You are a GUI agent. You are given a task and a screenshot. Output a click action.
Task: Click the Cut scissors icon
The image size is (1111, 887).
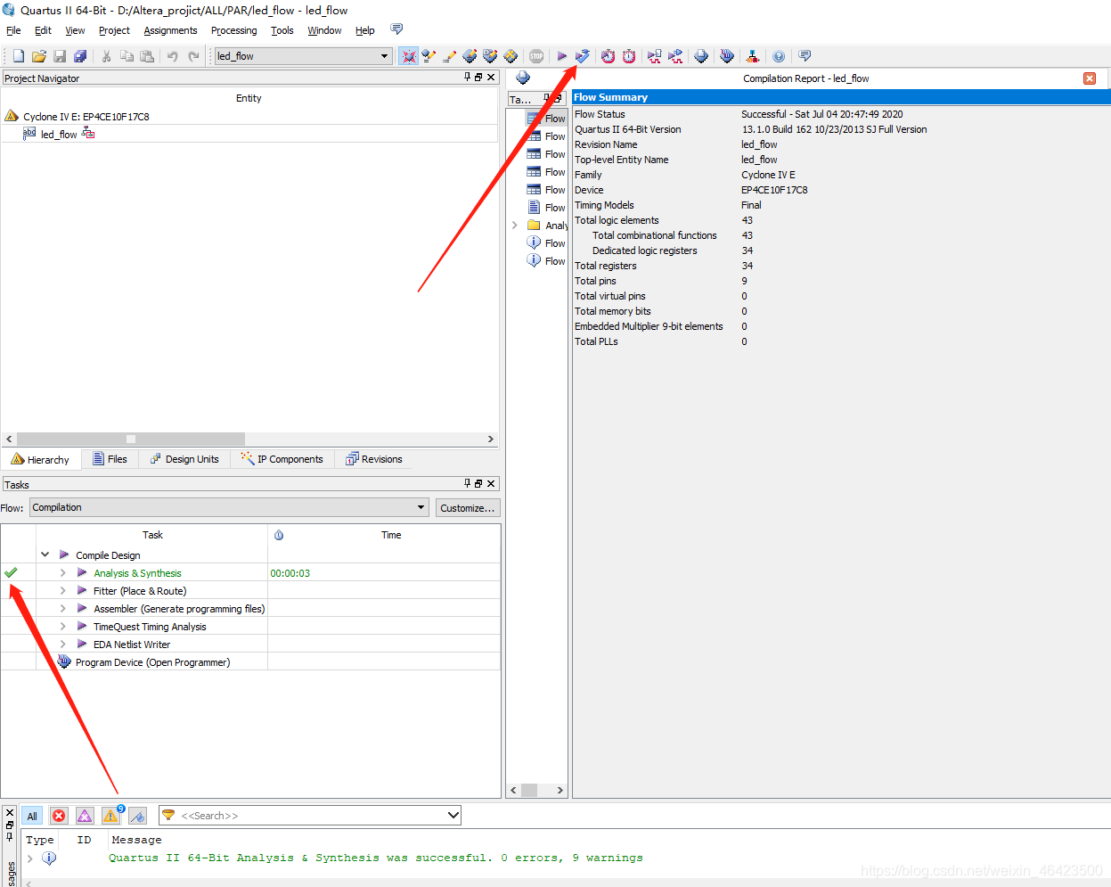[106, 56]
